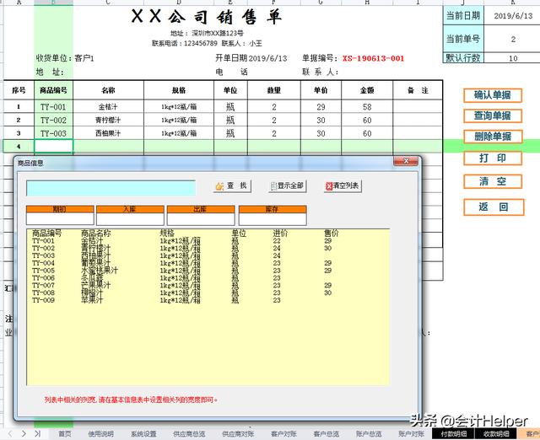Click the 青柠檬汁 name cell
Screen dimensions: 540x440
tap(109, 120)
